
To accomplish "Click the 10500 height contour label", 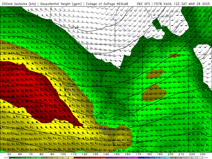I will tap(120, 129).
